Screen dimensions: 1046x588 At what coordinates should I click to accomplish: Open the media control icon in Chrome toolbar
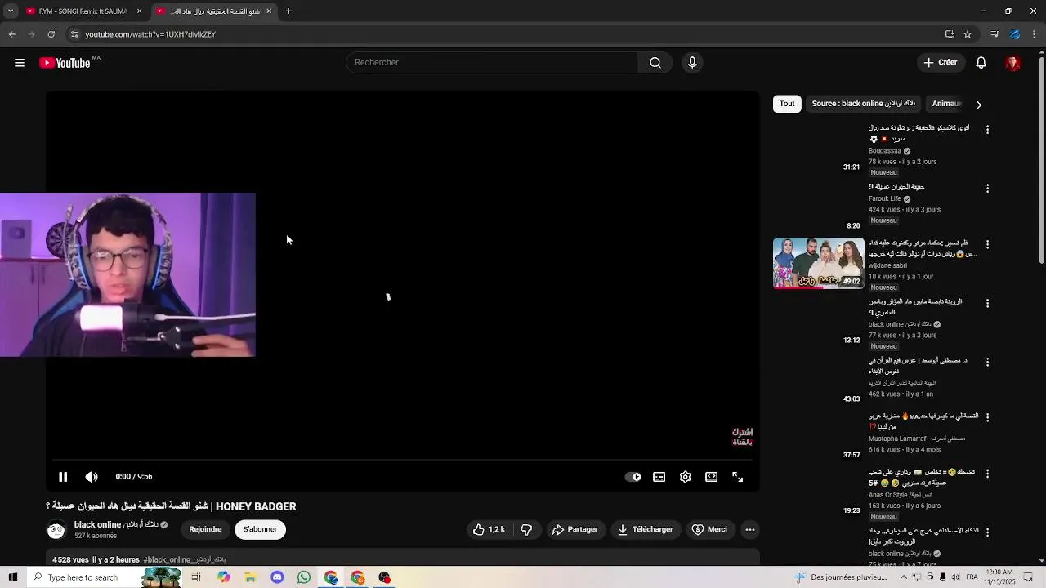(x=995, y=34)
